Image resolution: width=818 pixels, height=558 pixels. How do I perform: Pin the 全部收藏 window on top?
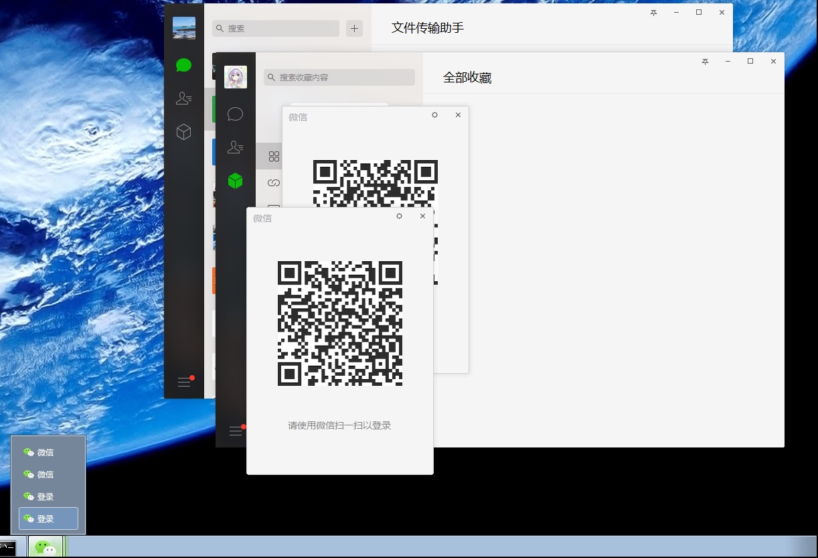pos(705,62)
